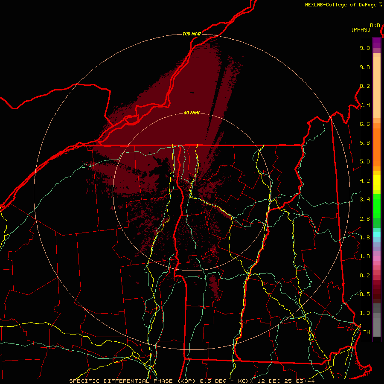The width and height of the screenshot is (384, 384).
Task: Click the 5.0 value on the color scale
Action: [x=365, y=162]
